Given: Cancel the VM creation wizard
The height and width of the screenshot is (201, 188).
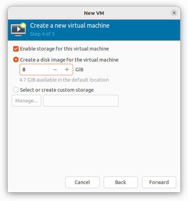Looking at the screenshot, I should point(82,182).
